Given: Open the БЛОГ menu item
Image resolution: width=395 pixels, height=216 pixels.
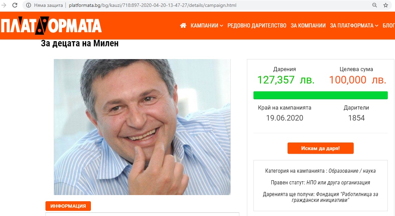Looking at the screenshot, I should click(389, 25).
